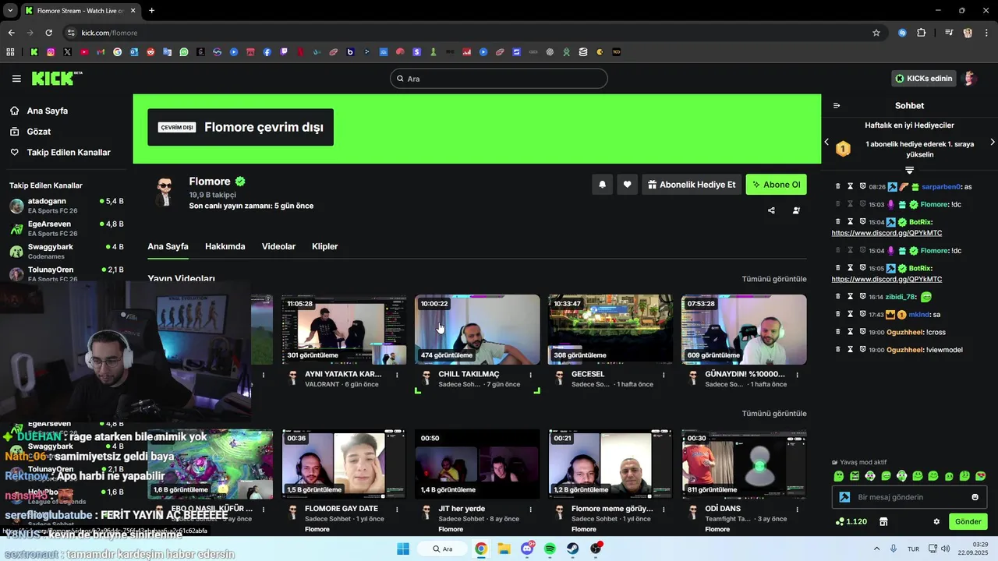Open the emoji picker in chat input
Screen dimensions: 998x561
pos(975,497)
